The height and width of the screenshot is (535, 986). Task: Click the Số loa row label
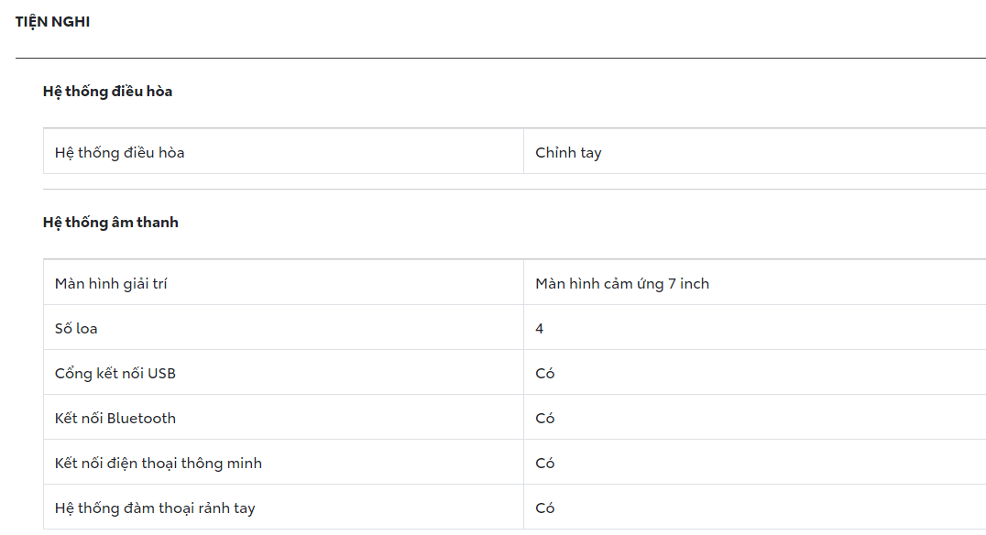point(76,328)
